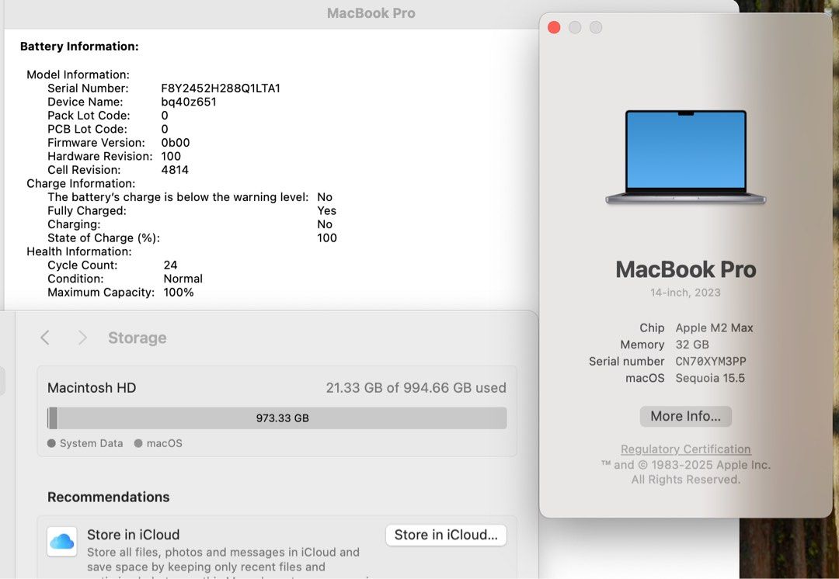Image resolution: width=839 pixels, height=579 pixels.
Task: Click the Apple M2 Max chip text
Action: pyautogui.click(x=714, y=328)
